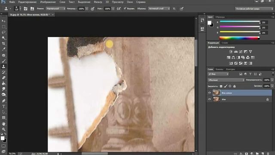Image resolution: width=275 pixels, height=155 pixels.
Task: Open the layer filter Вид dropdown
Action: 218,74
